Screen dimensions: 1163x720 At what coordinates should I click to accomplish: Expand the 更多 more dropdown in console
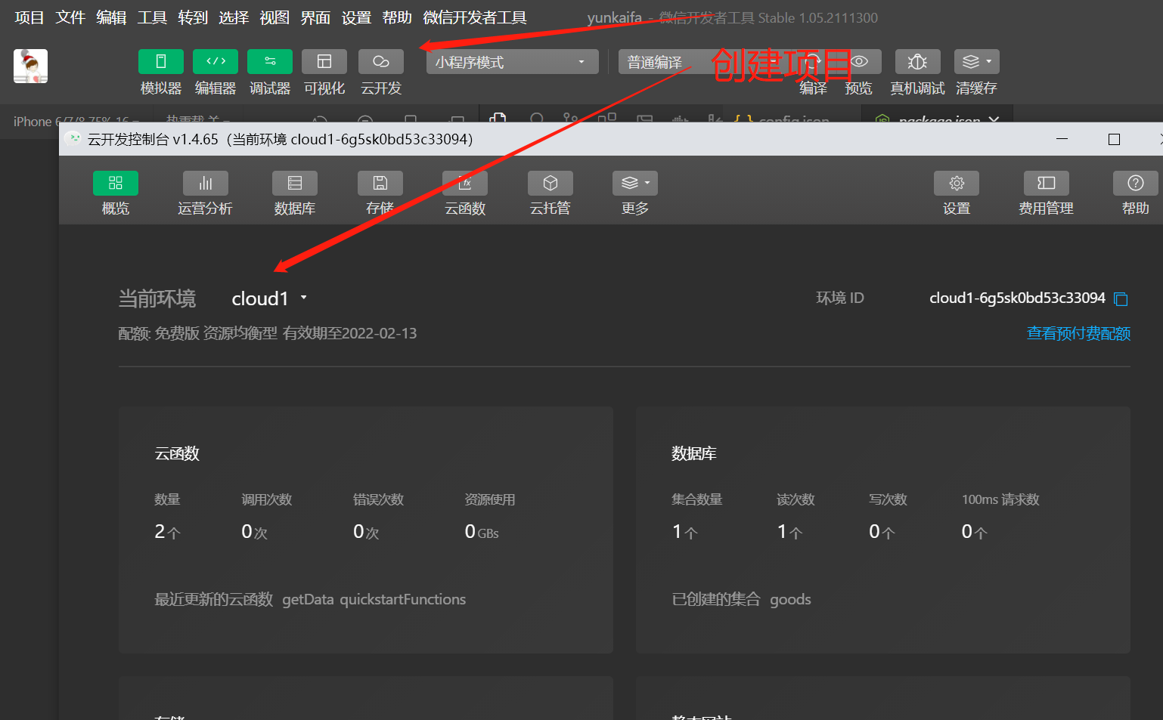pyautogui.click(x=635, y=184)
